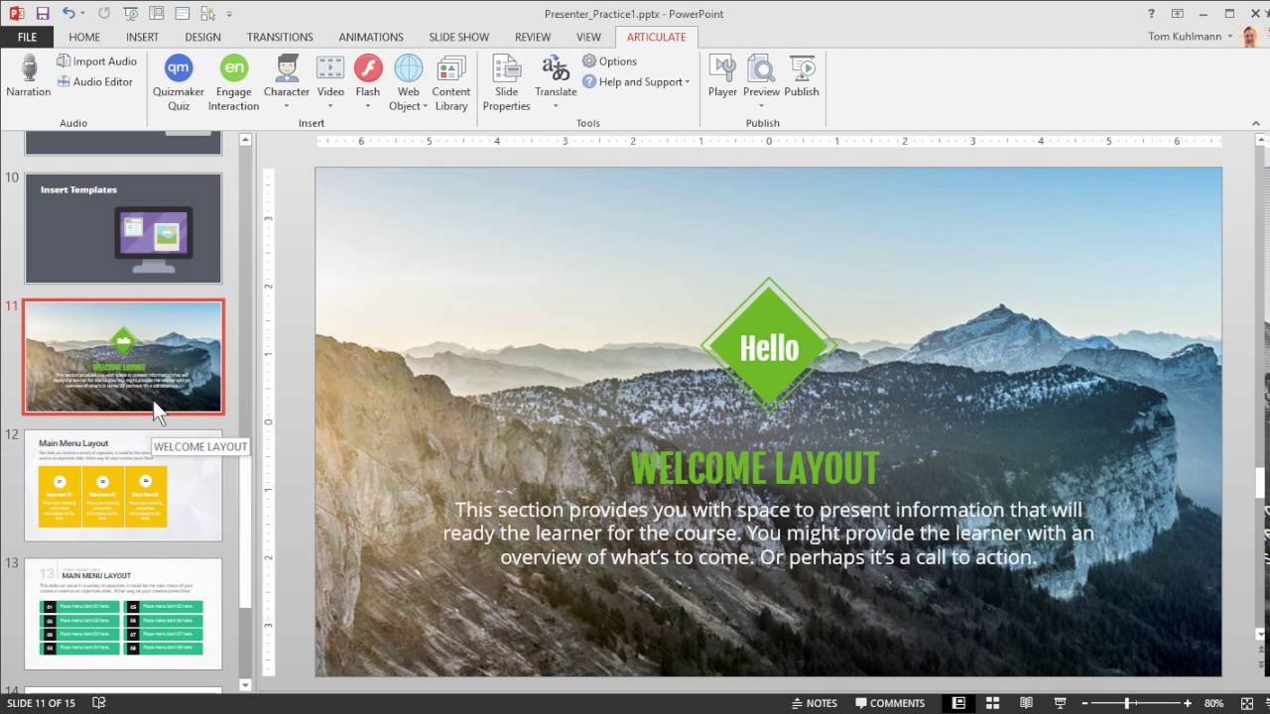Click the Web Object globe icon

(x=409, y=67)
